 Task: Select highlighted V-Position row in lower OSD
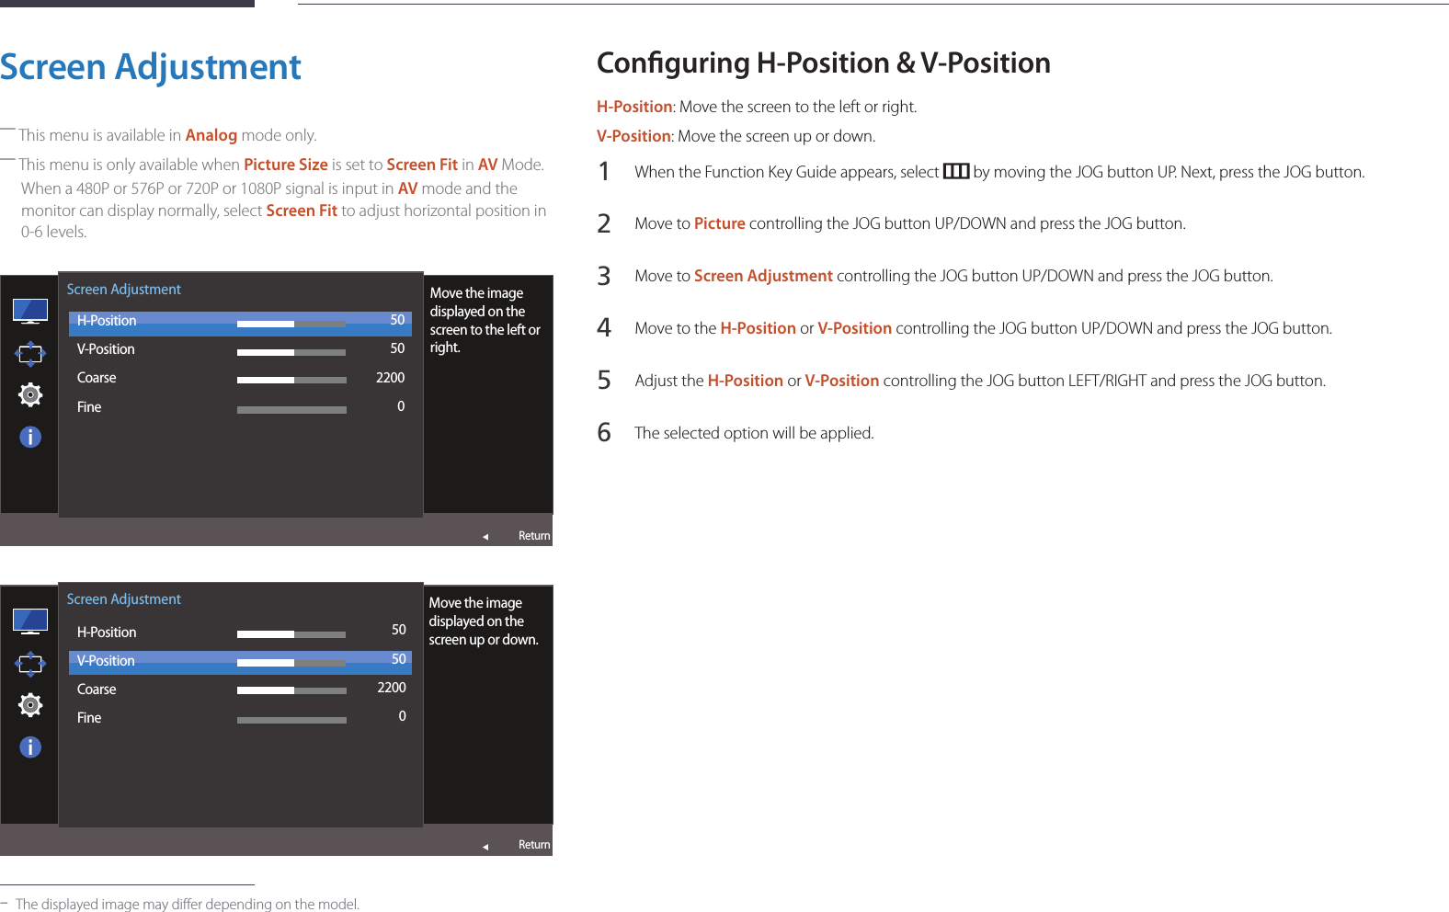pyautogui.click(x=240, y=662)
